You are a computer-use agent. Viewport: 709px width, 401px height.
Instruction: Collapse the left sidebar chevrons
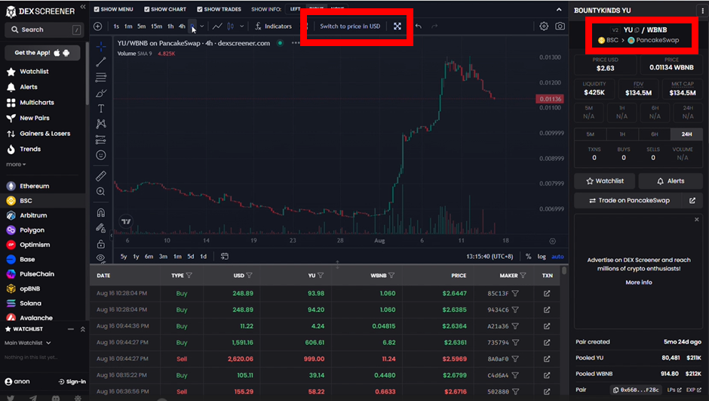83,7
